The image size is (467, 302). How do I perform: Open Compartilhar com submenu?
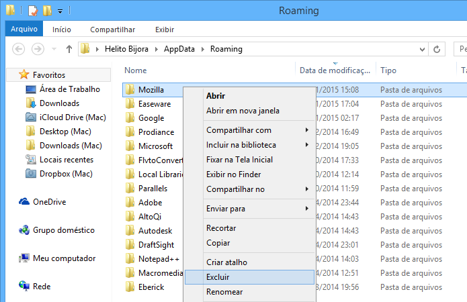(x=249, y=130)
